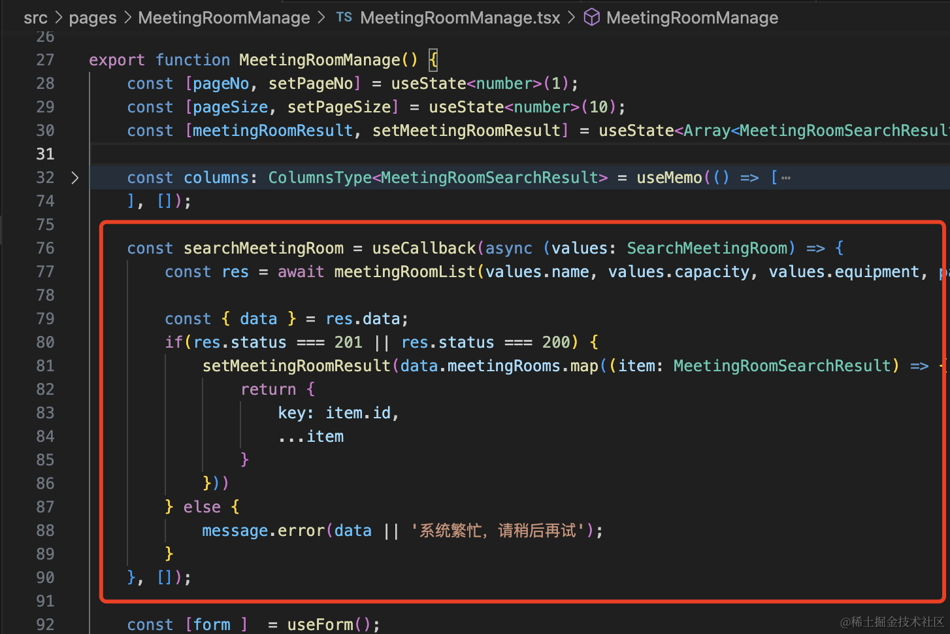Select the MeetingRoomManage.tsx file breadcrumb

pos(460,18)
